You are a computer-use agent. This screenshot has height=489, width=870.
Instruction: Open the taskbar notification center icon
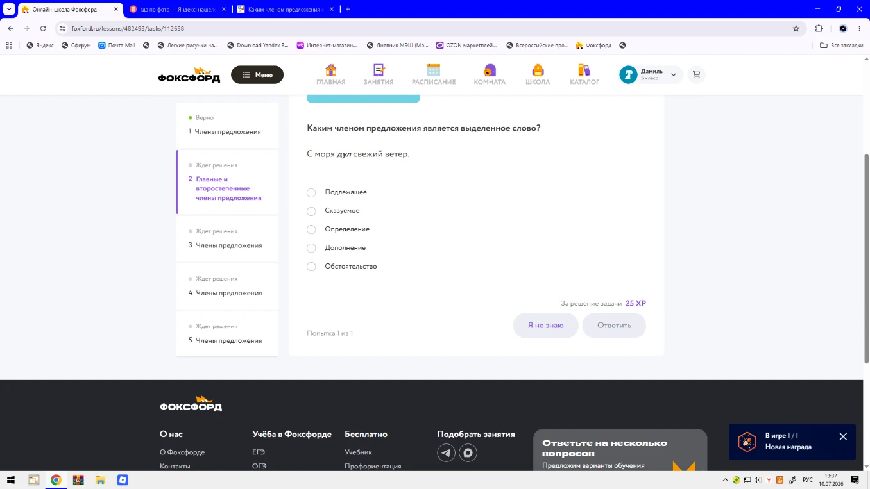pyautogui.click(x=855, y=480)
